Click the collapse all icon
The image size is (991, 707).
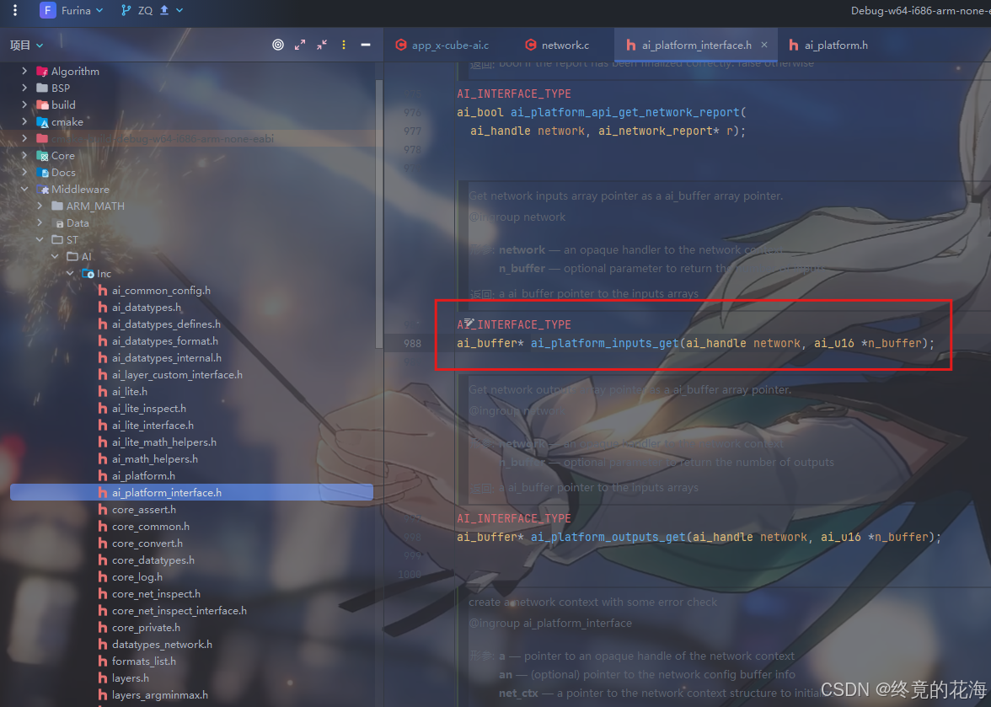(322, 45)
